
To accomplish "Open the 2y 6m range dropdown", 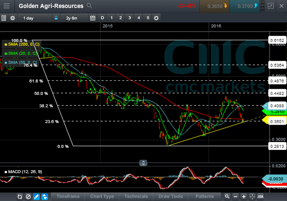I will click(74, 18).
